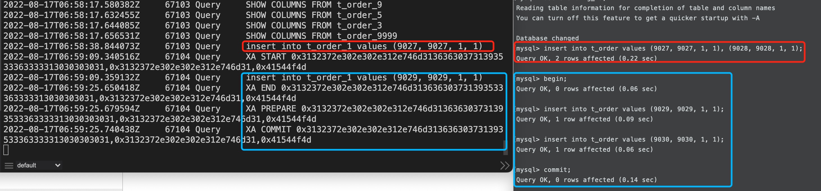Viewport: 821px width, 191px height.
Task: Open the hamburger menu beside default
Action: [9, 165]
